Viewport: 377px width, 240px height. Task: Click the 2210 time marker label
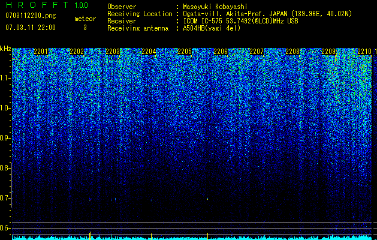click(x=364, y=52)
